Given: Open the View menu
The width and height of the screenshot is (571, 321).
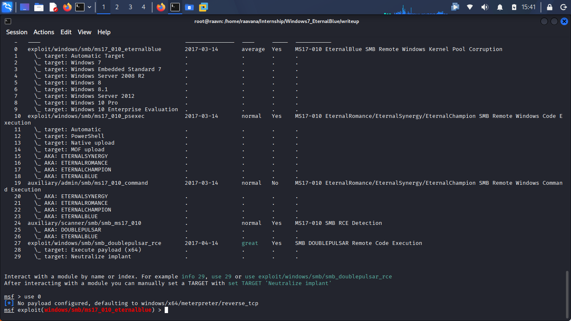Looking at the screenshot, I should pyautogui.click(x=84, y=32).
